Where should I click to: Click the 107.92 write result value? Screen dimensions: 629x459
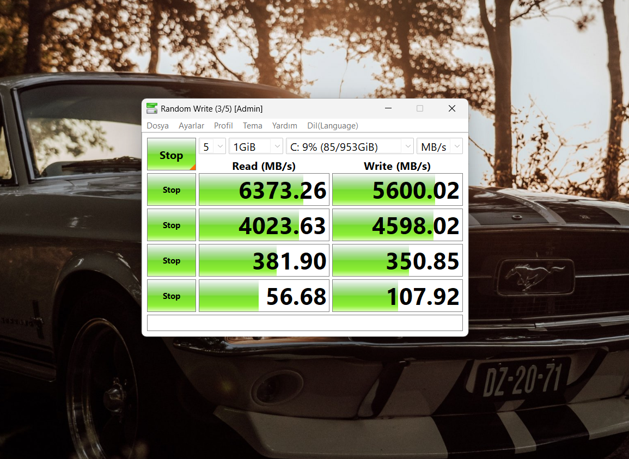click(423, 296)
